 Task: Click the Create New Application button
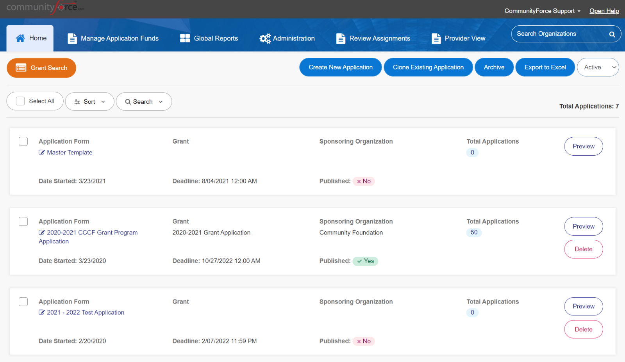[340, 67]
